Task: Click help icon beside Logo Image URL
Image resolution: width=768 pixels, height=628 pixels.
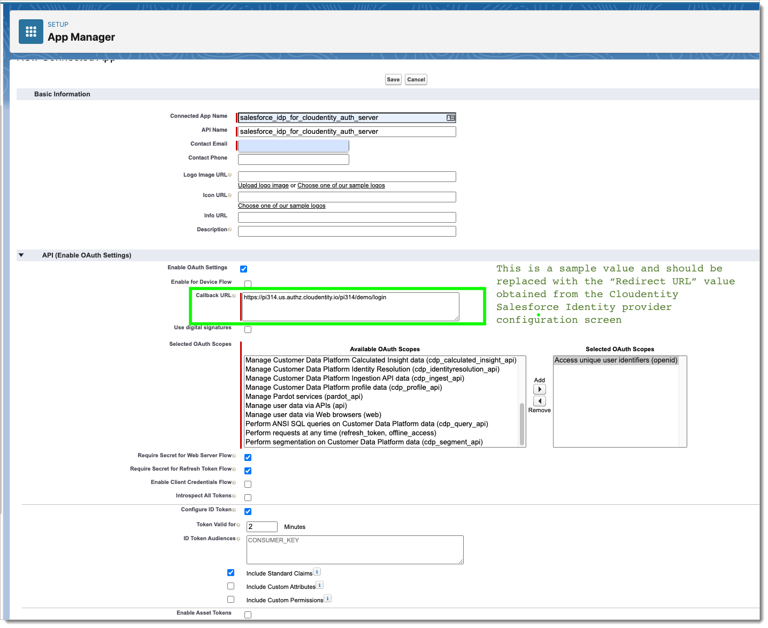Action: (x=230, y=175)
